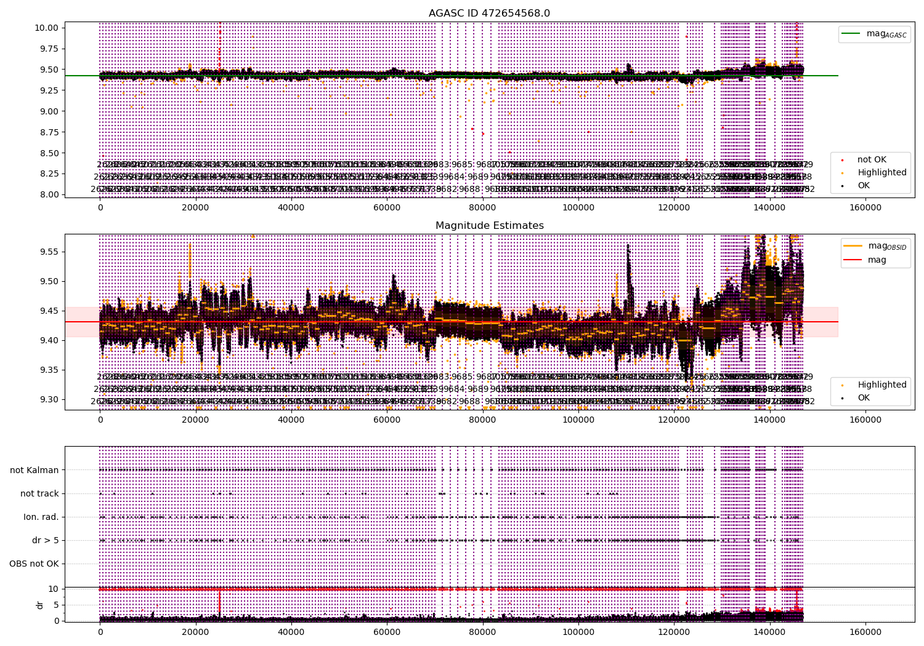
Task: Click the 140000 x-tick under the bottom plot
Action: 770,632
